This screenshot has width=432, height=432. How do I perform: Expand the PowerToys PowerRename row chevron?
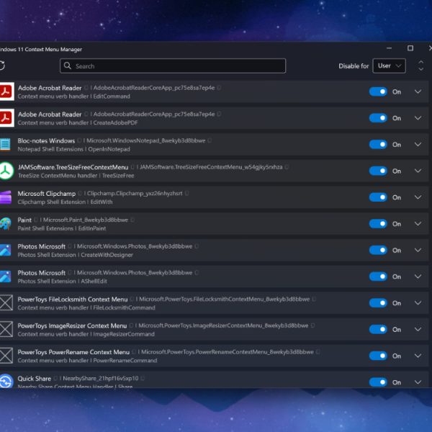click(418, 356)
